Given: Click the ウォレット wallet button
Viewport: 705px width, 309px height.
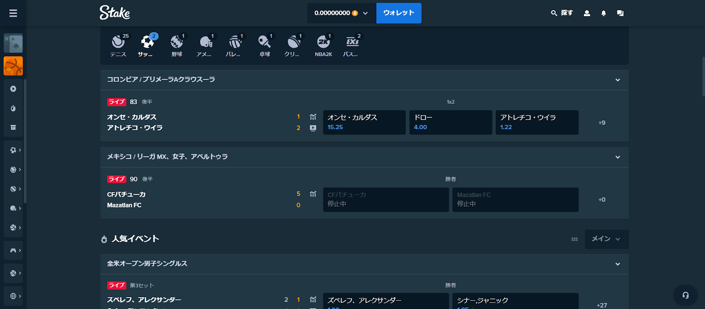Looking at the screenshot, I should pyautogui.click(x=399, y=13).
